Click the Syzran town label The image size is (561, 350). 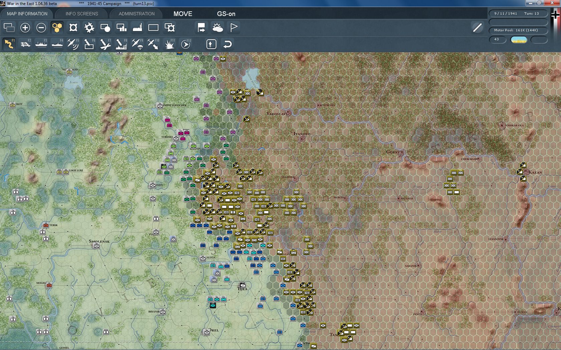(522, 312)
